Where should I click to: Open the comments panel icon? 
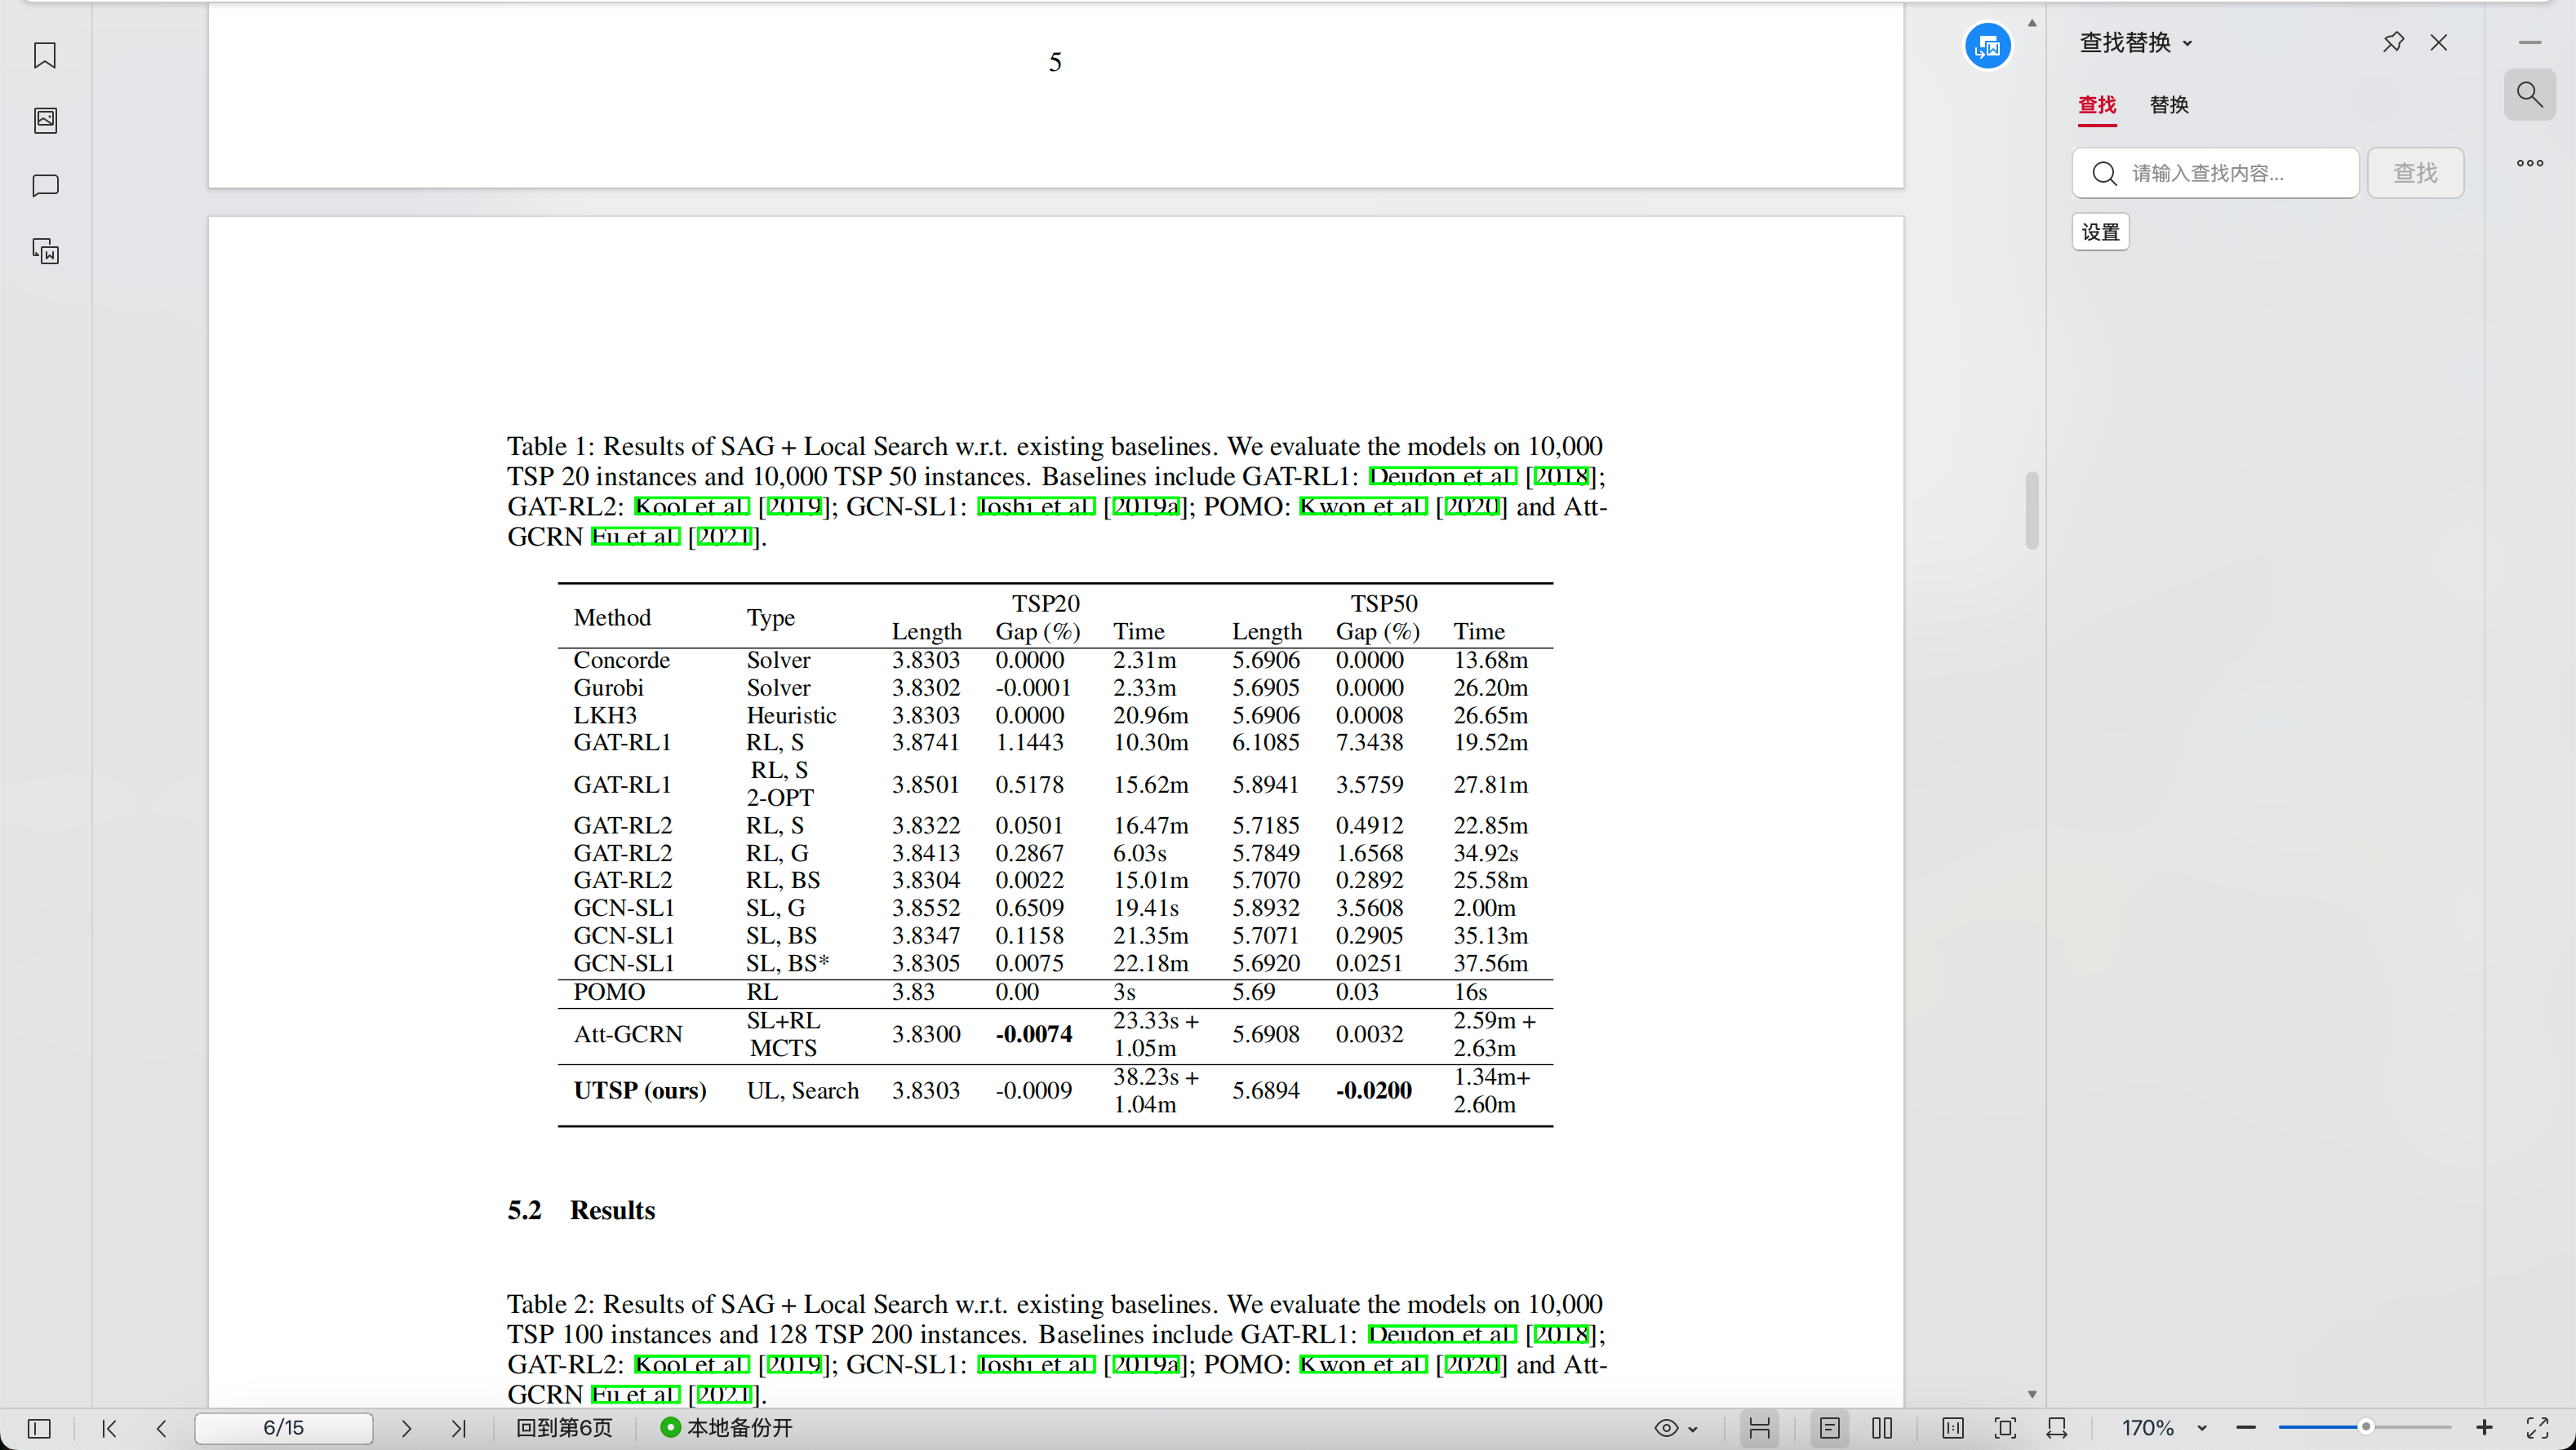point(45,186)
